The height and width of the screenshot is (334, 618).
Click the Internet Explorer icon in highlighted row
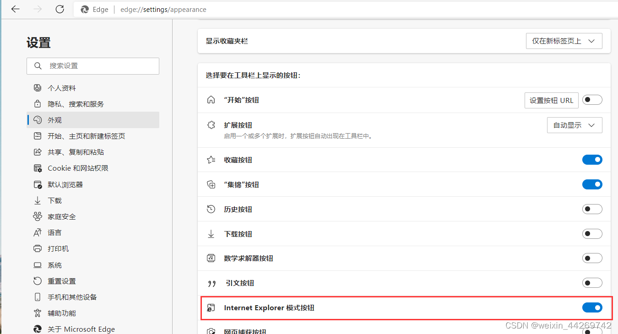click(211, 307)
